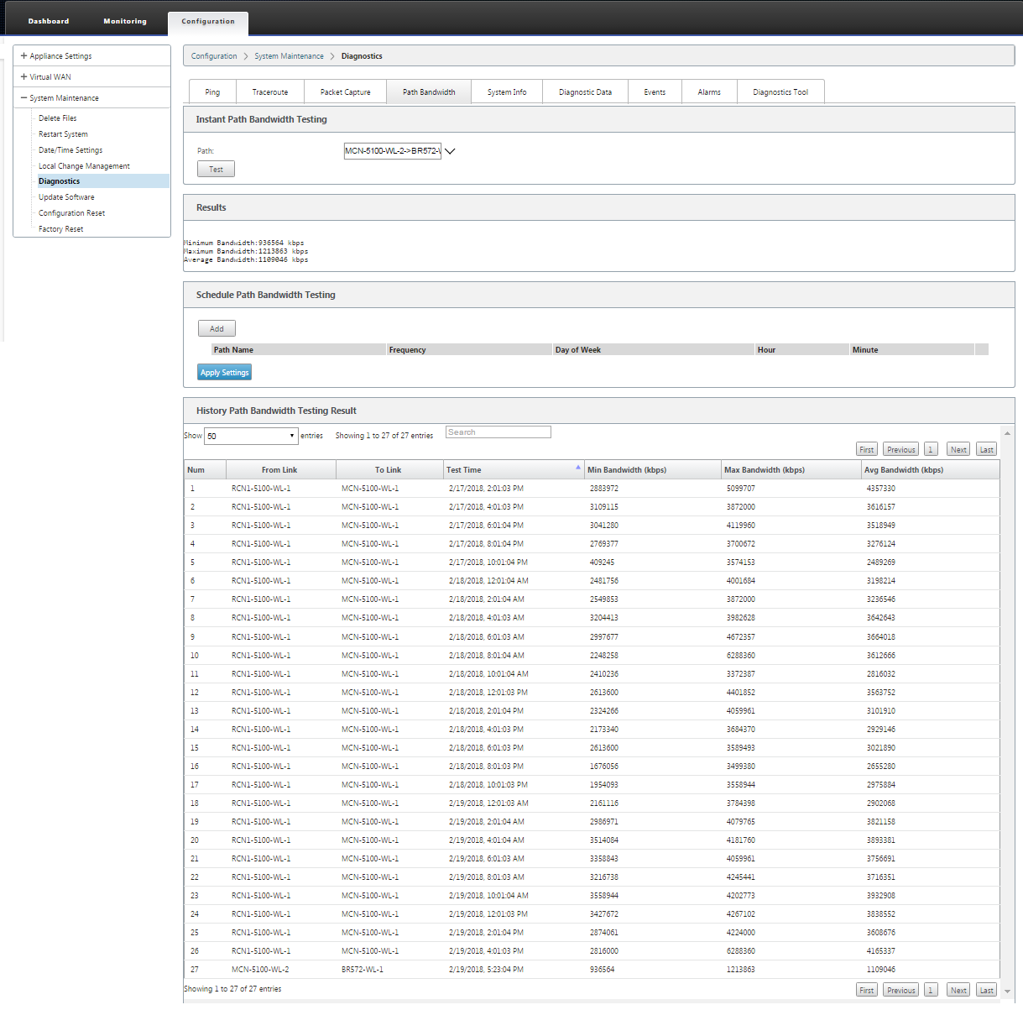This screenshot has height=1010, width=1023.
Task: Sort by Test Time column arrow
Action: 578,467
